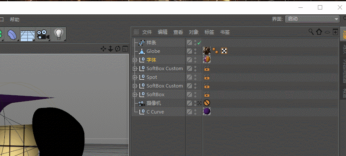
Task: Click the camera object icon beside 摄像机
Action: point(142,103)
